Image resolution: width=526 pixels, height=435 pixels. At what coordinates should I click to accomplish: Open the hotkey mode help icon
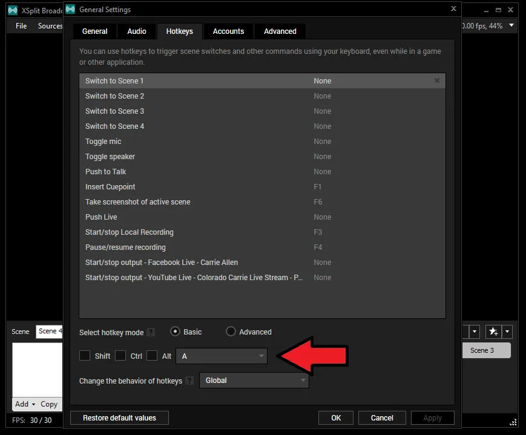(151, 332)
